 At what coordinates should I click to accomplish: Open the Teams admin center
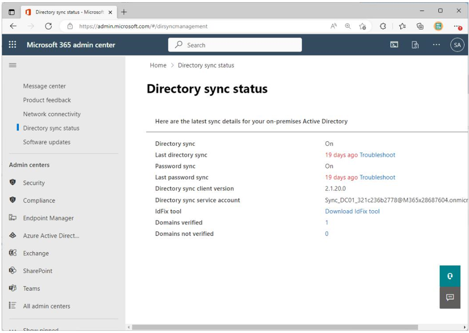(x=31, y=288)
